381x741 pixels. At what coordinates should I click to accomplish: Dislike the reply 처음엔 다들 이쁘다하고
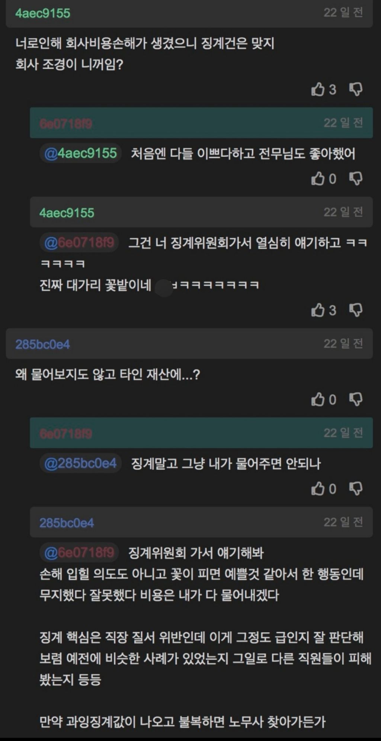click(x=356, y=178)
